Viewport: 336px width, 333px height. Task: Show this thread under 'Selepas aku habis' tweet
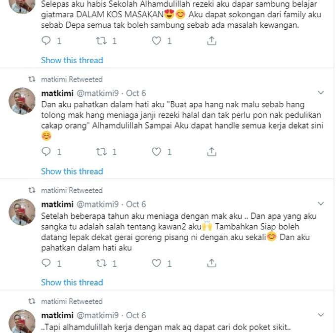(x=72, y=60)
